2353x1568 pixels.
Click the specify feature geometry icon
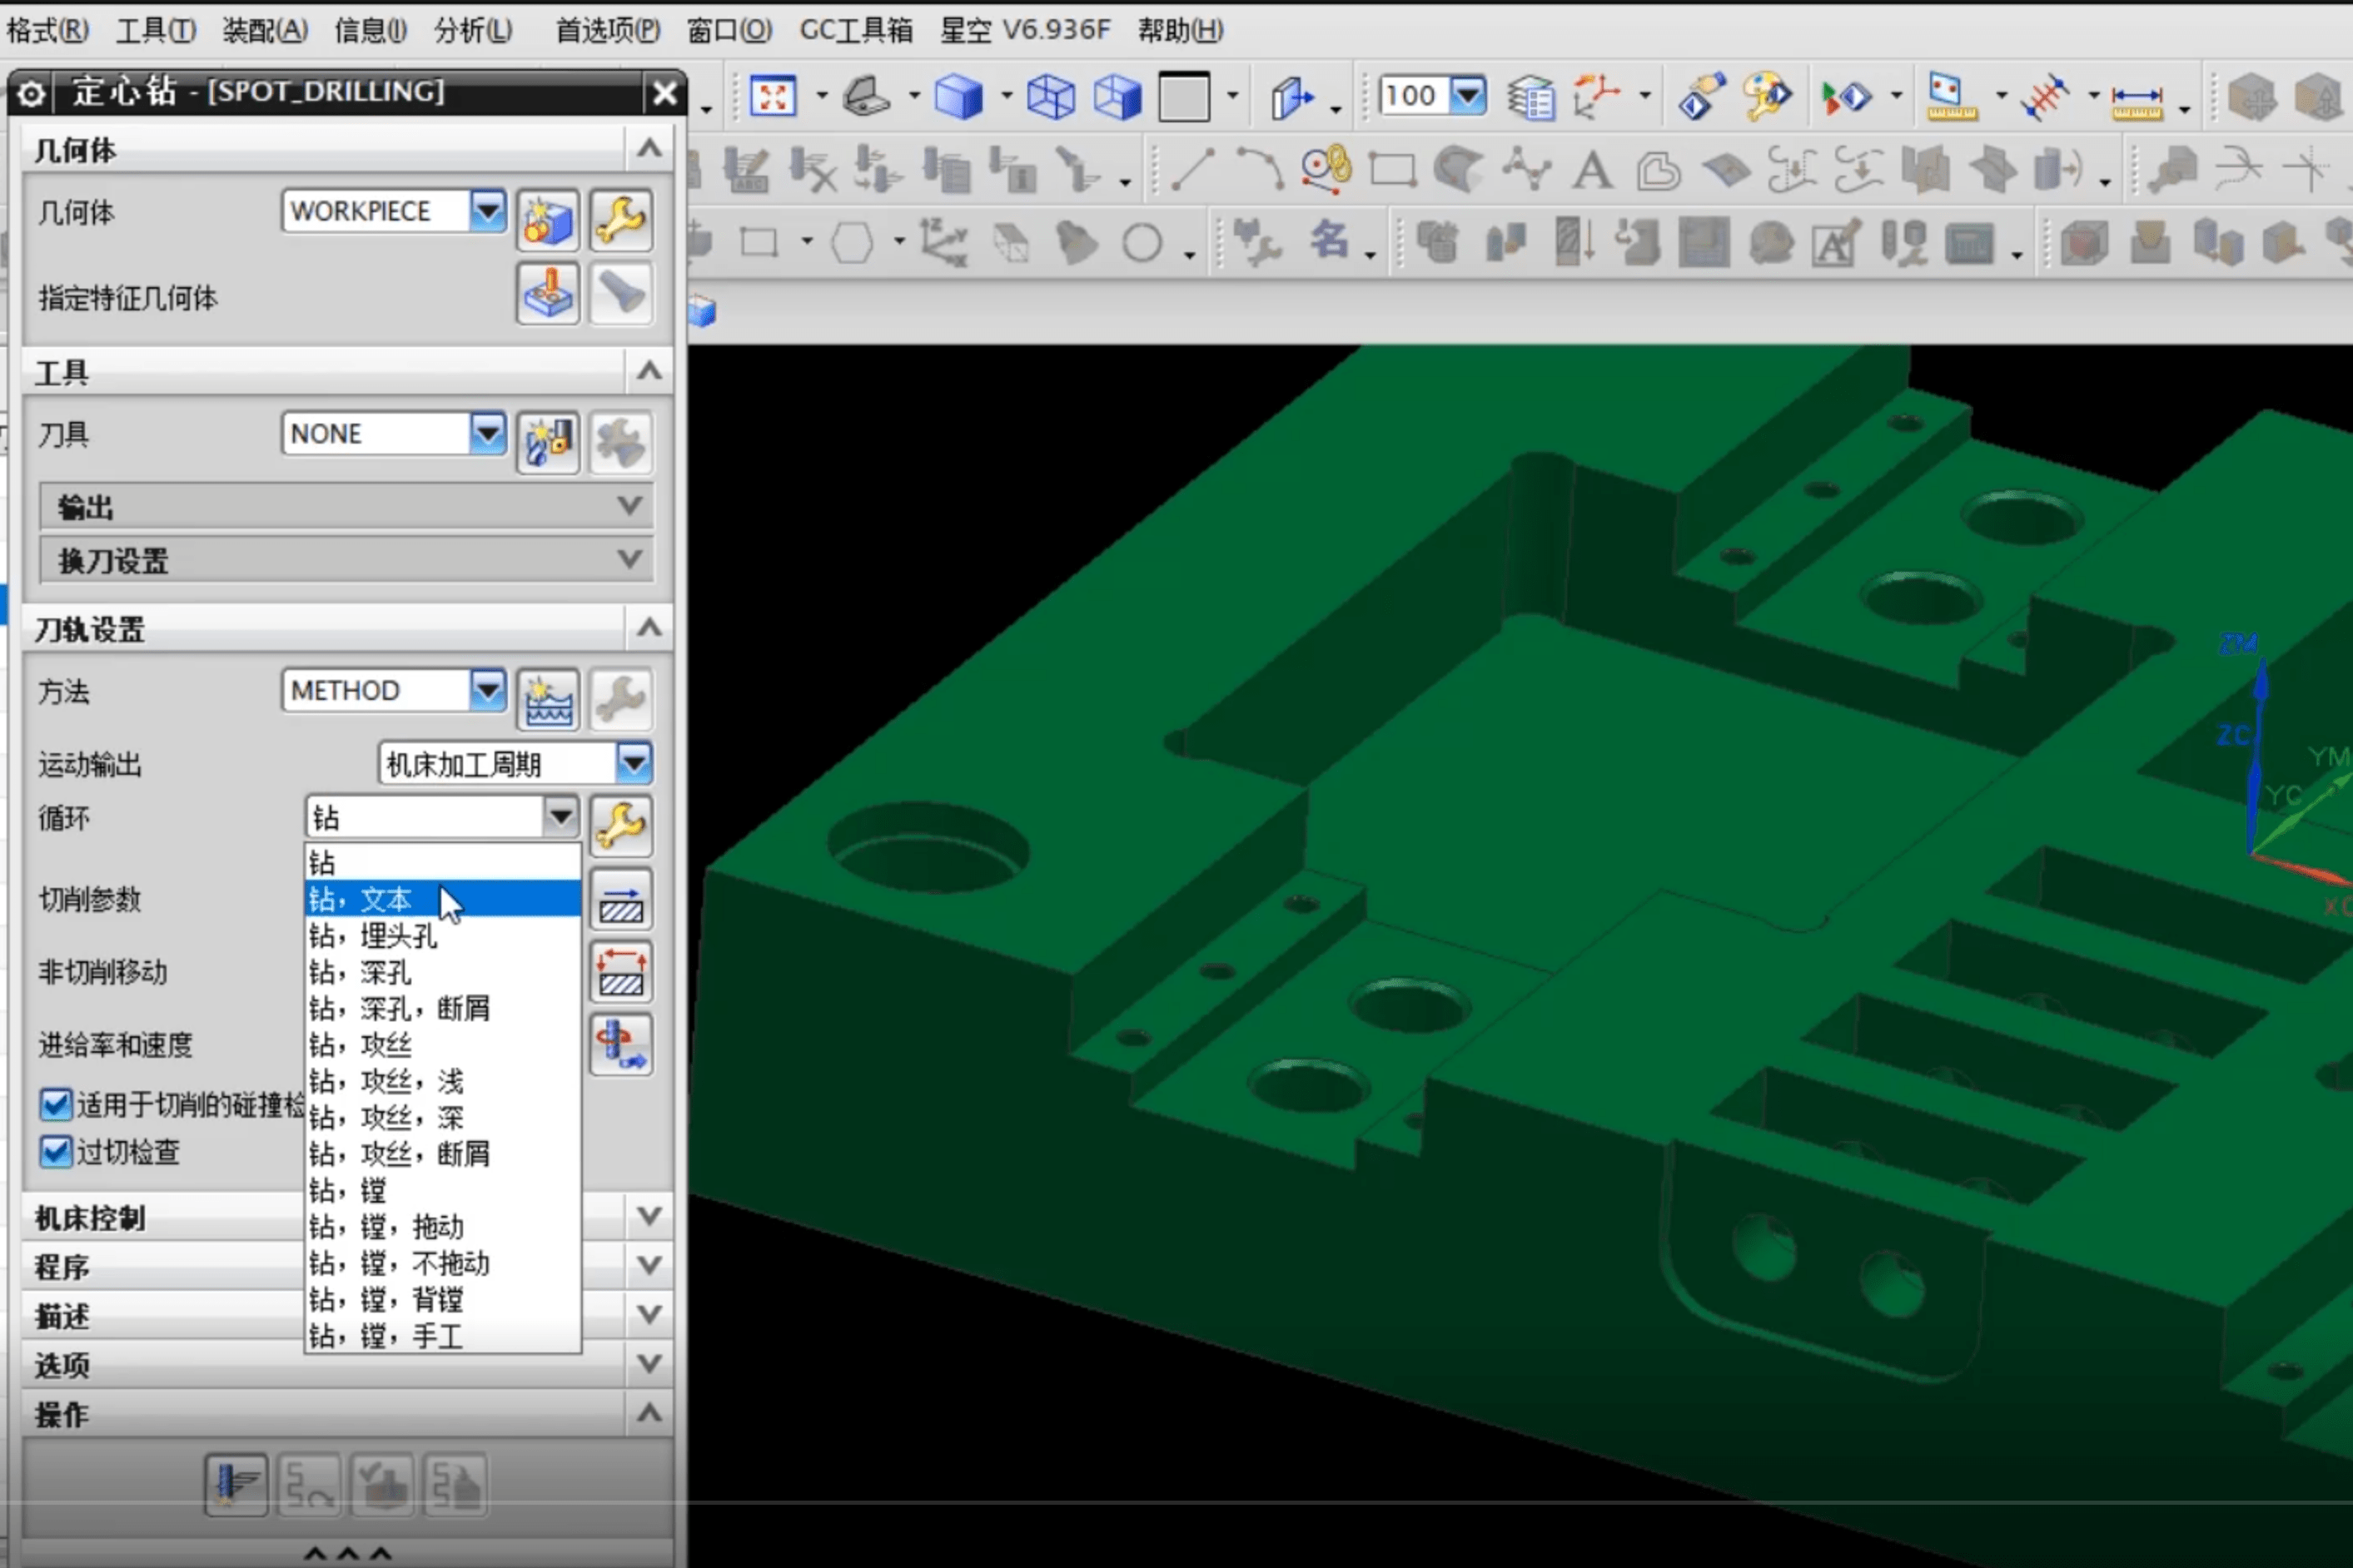[547, 295]
